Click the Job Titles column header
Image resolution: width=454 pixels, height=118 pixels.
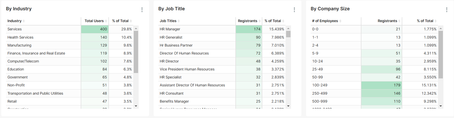tap(197, 21)
